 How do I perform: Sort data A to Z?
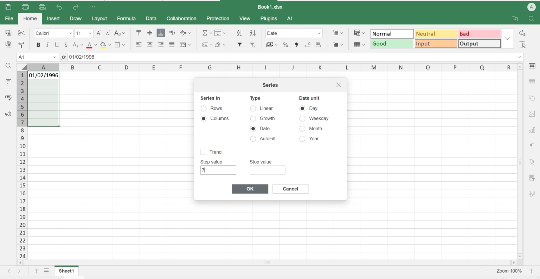(x=239, y=33)
